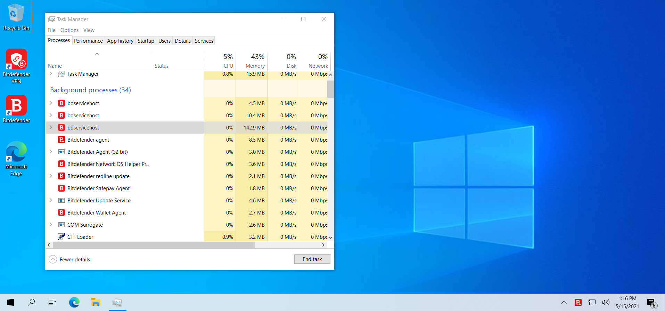Screen dimensions: 665x311
Task: Click the scroll up arrow in process list
Action: (330, 75)
